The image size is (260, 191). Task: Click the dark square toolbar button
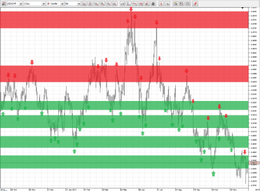[x=153, y=4]
